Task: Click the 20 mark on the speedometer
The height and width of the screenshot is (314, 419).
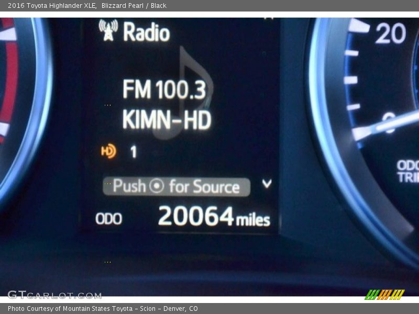Action: (x=390, y=33)
